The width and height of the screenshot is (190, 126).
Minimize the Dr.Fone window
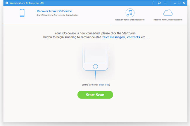[175, 3]
